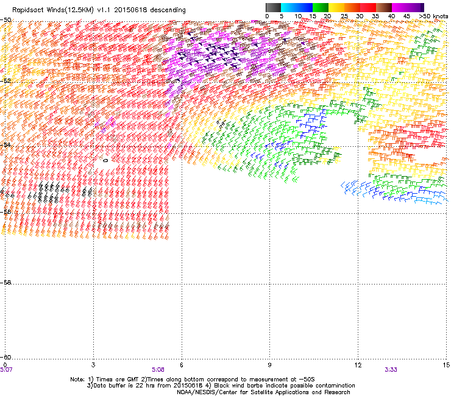451x396 pixels.
Task: Click the '>50 knots' legend label
Action: [x=433, y=16]
